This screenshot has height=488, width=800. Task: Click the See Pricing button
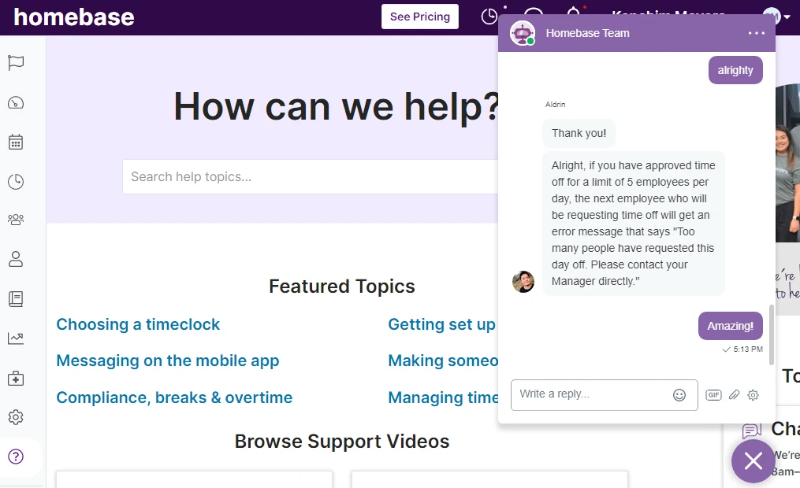pos(420,17)
